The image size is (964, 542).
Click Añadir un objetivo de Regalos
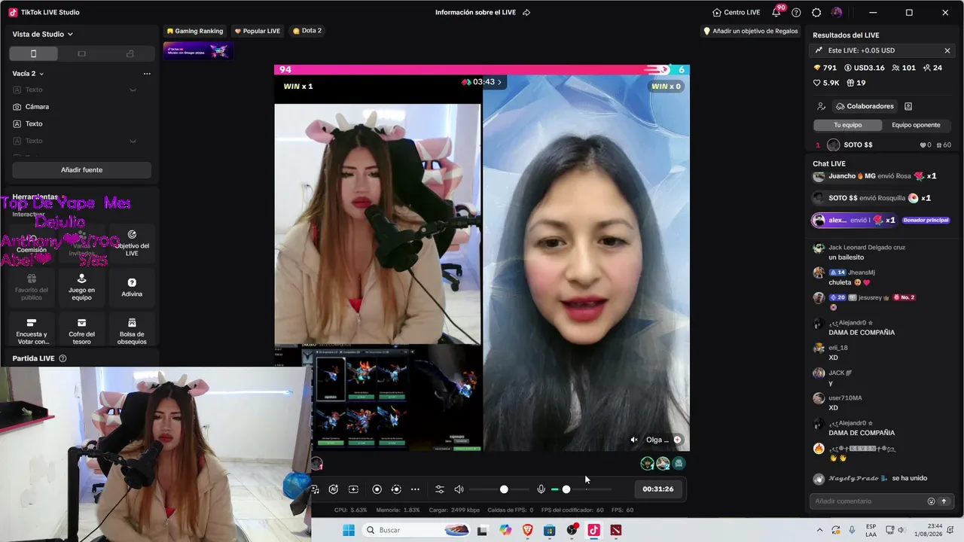tap(750, 31)
